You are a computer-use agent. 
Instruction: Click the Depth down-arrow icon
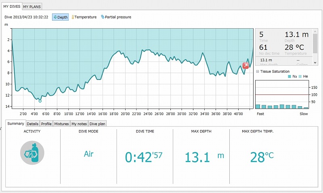pos(55,17)
